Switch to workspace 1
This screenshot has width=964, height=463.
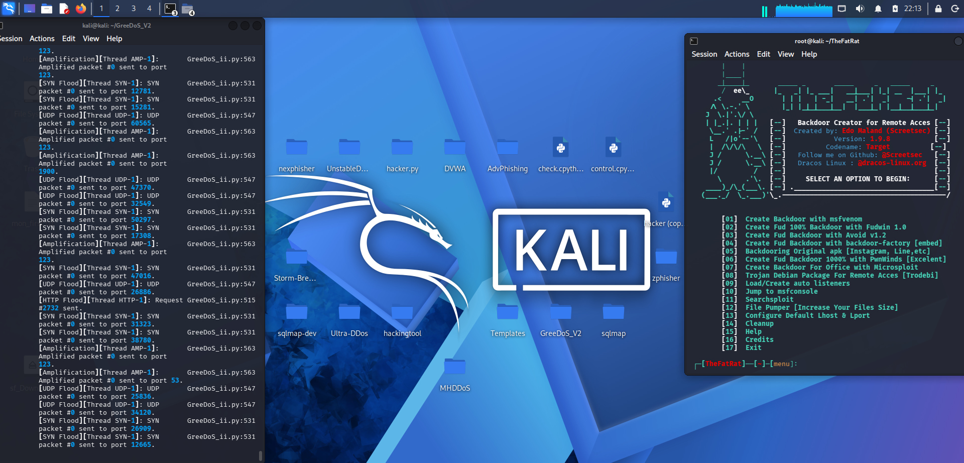(x=101, y=9)
